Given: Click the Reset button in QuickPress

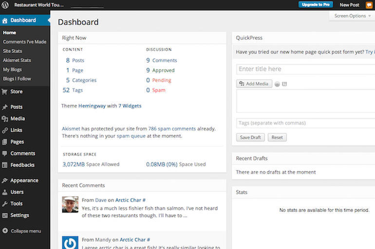Looking at the screenshot, I should point(277,138).
